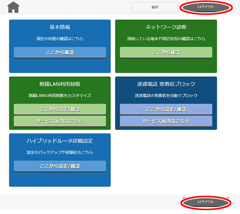Click the text 迷惑電話の発着信を自動でブロック

[166, 95]
